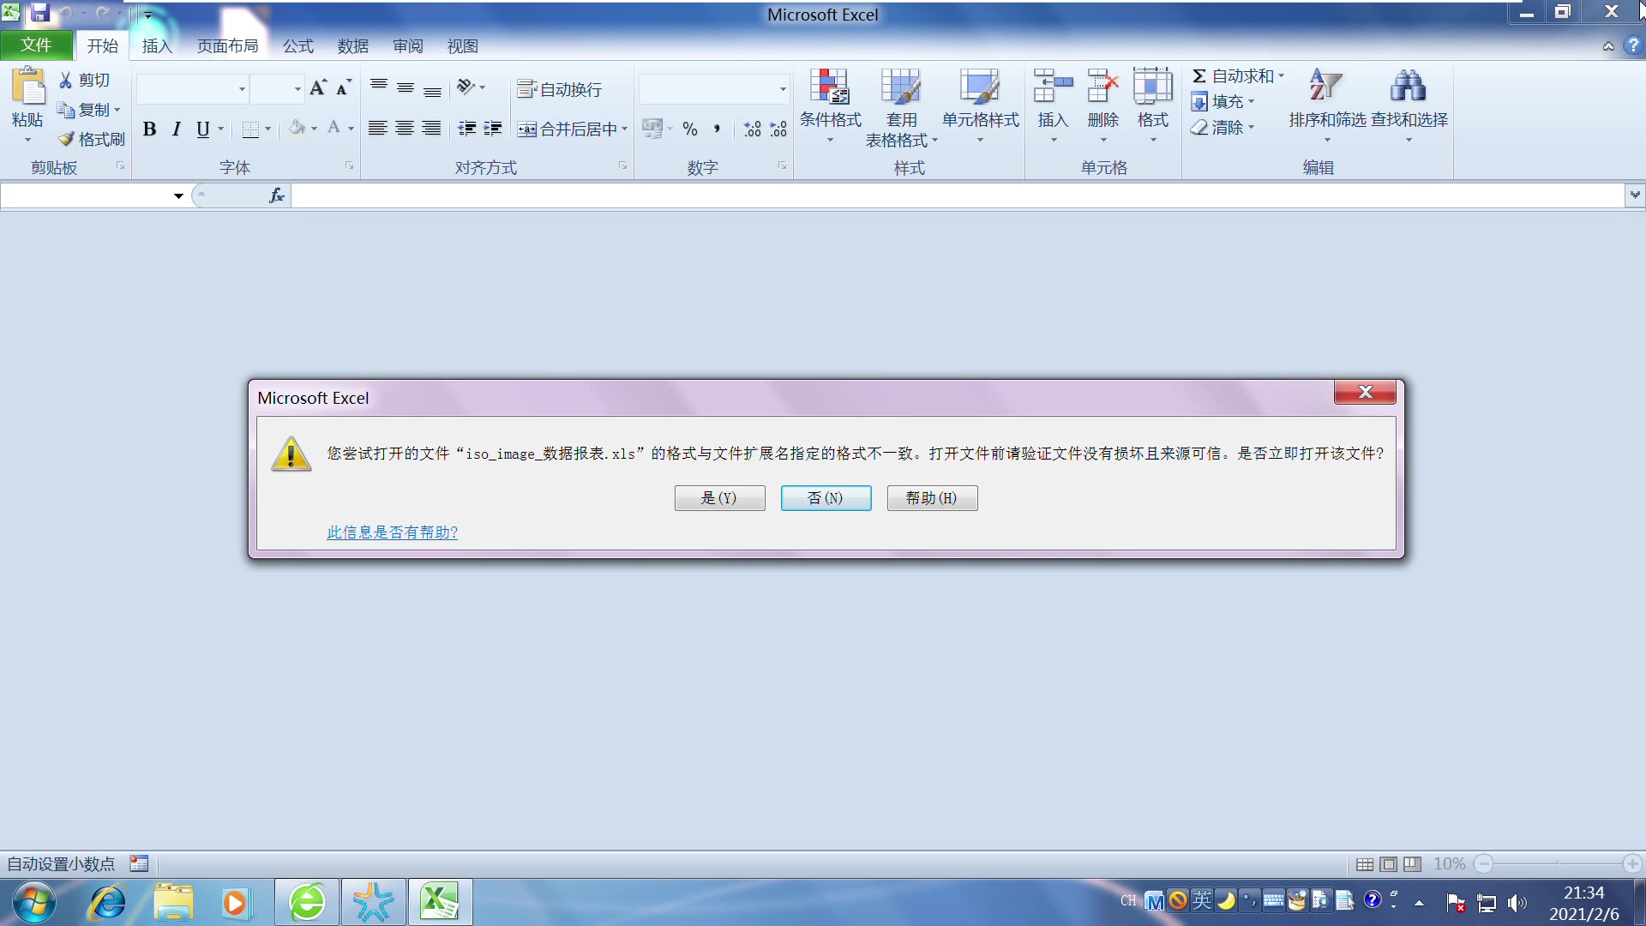Toggle middle vertical alignment
Image resolution: width=1646 pixels, height=926 pixels.
(405, 87)
